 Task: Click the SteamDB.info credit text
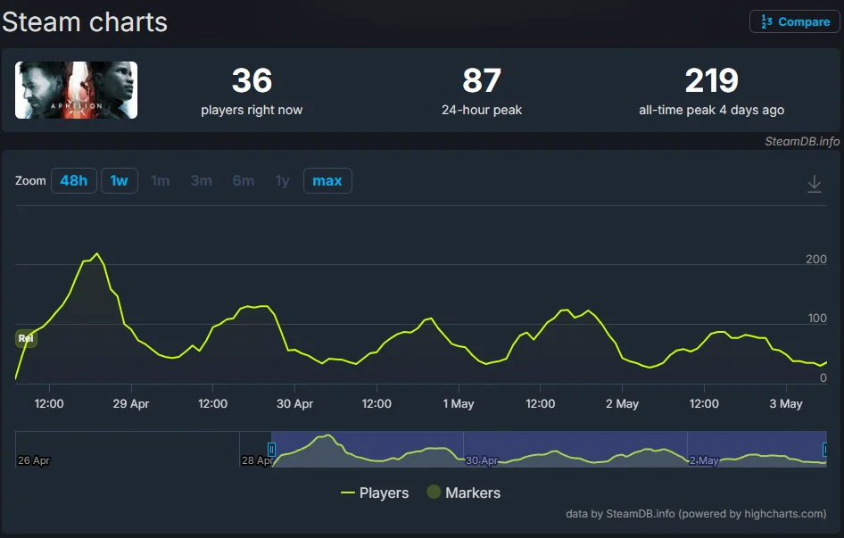[x=802, y=141]
